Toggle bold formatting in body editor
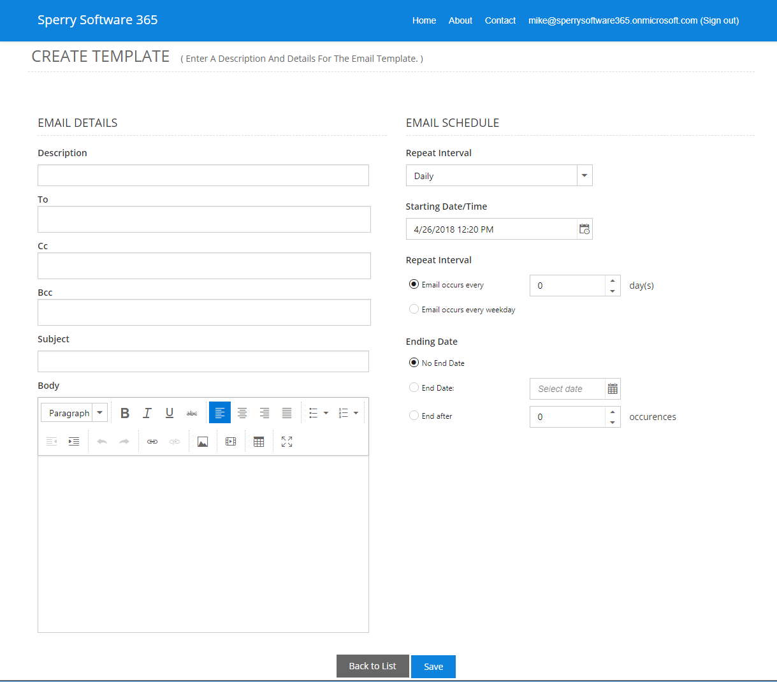777x682 pixels. click(x=125, y=413)
